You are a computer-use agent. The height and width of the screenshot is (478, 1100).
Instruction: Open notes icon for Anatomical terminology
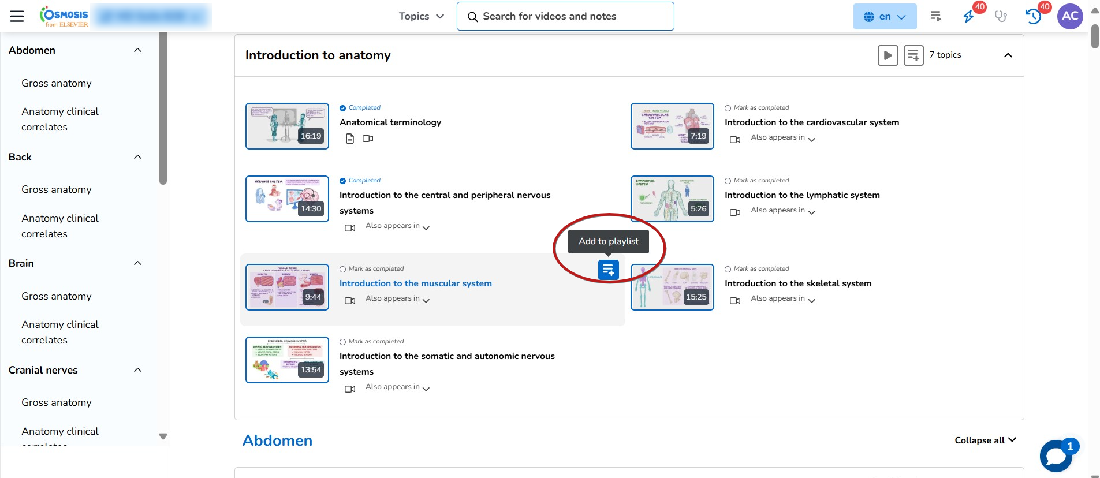pos(349,139)
